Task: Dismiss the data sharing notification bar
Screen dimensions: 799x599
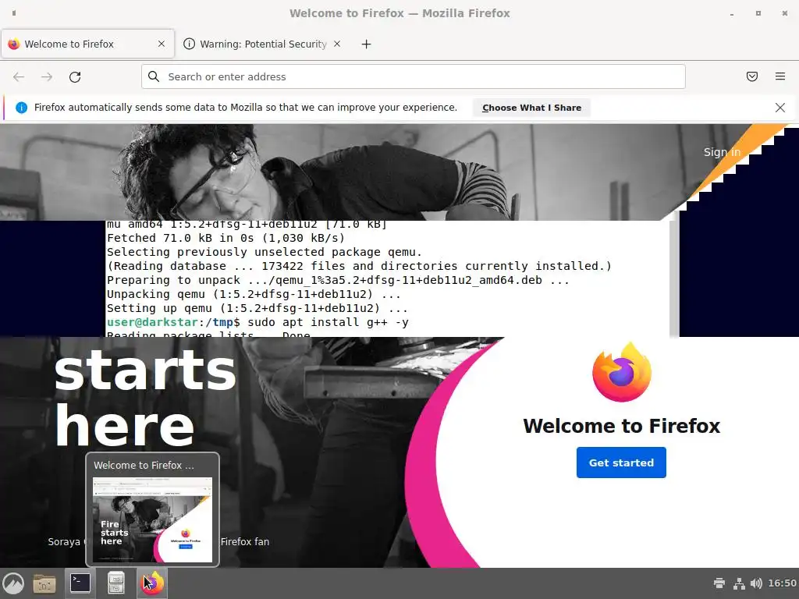Action: coord(779,108)
